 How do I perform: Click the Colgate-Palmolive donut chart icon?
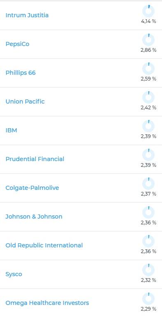pos(148,184)
